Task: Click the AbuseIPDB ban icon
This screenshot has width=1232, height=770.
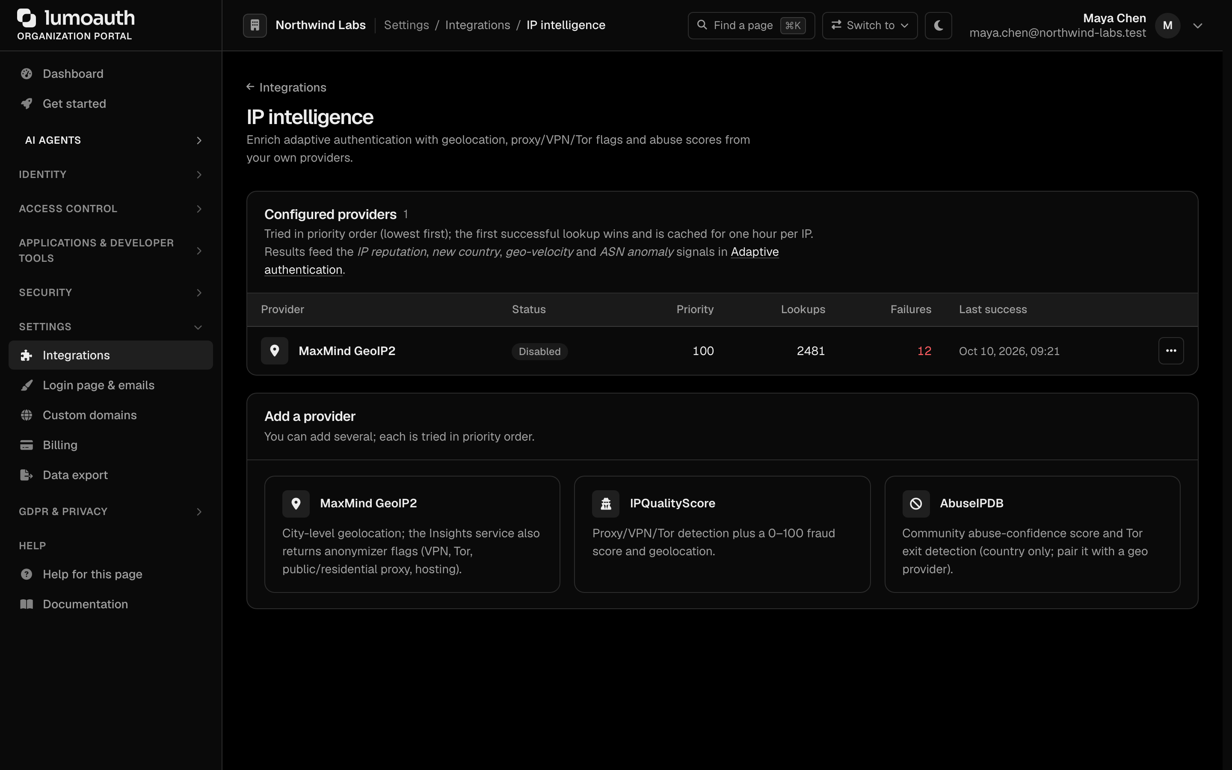Action: (x=916, y=503)
